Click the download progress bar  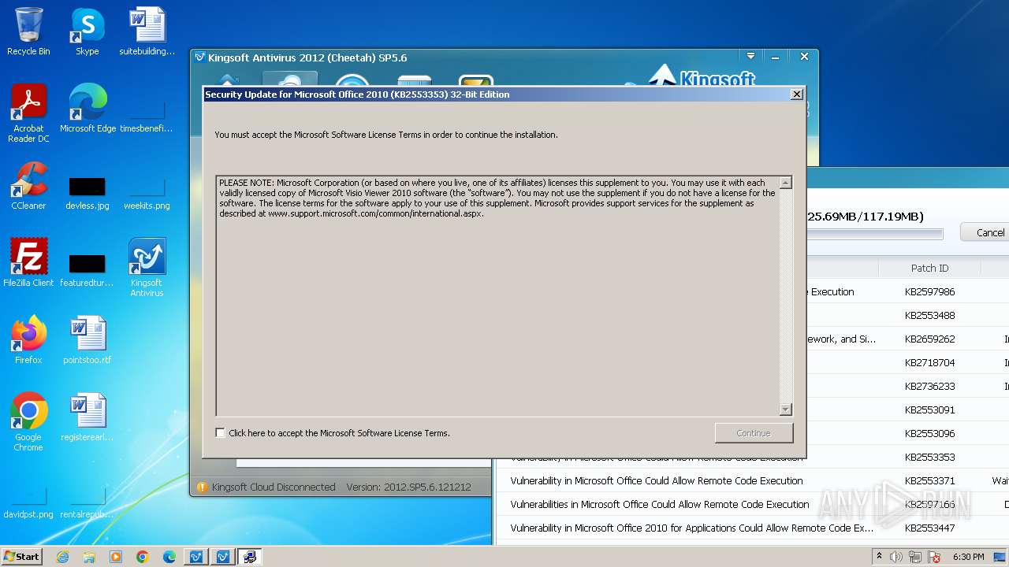pyautogui.click(x=875, y=234)
